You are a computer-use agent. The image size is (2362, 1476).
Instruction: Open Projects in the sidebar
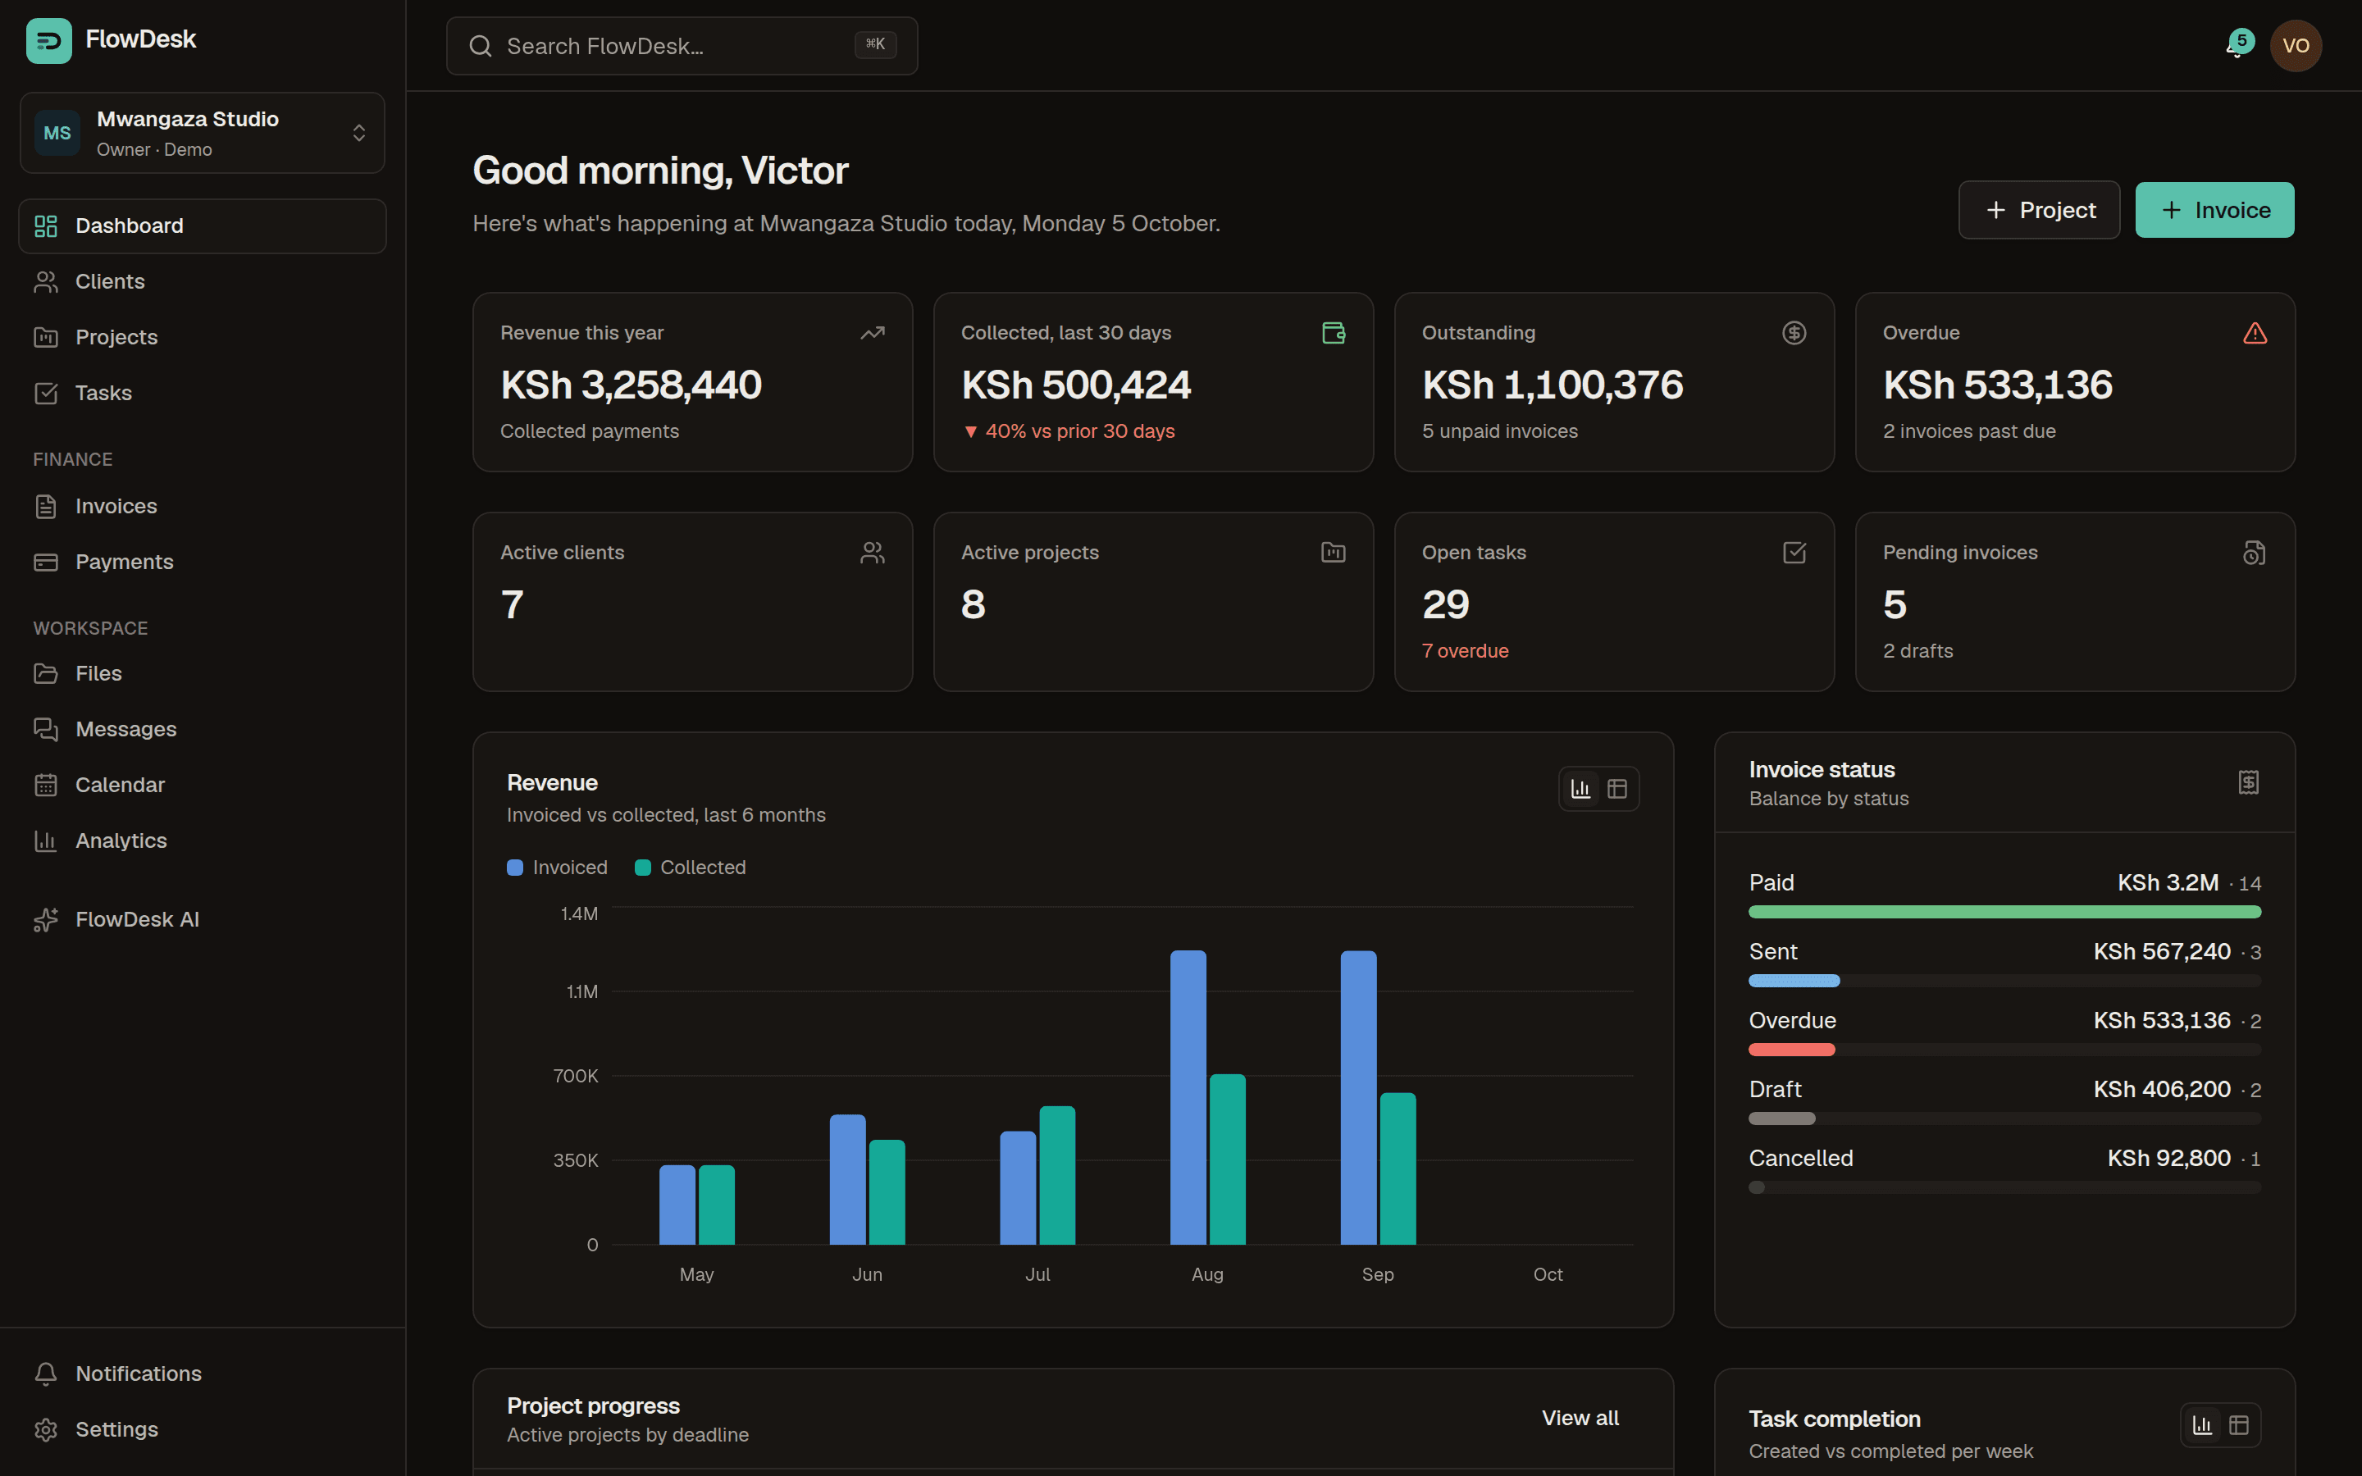tap(203, 337)
